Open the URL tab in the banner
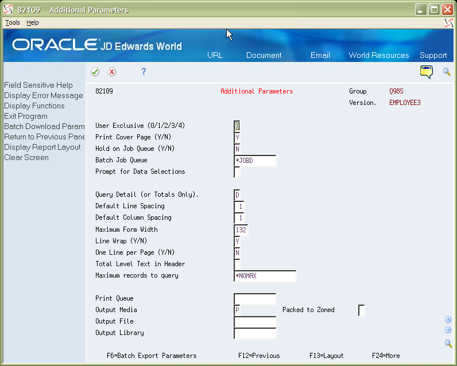The height and width of the screenshot is (366, 457). 215,55
